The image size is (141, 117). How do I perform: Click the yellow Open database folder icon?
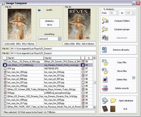click(113, 100)
